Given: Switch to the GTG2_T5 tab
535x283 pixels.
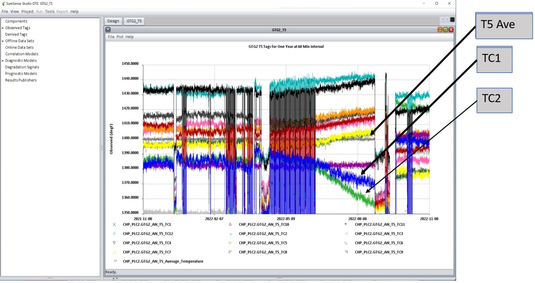Looking at the screenshot, I should click(134, 21).
